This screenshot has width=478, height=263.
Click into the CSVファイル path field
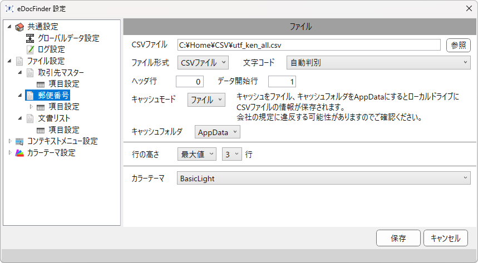click(x=309, y=45)
